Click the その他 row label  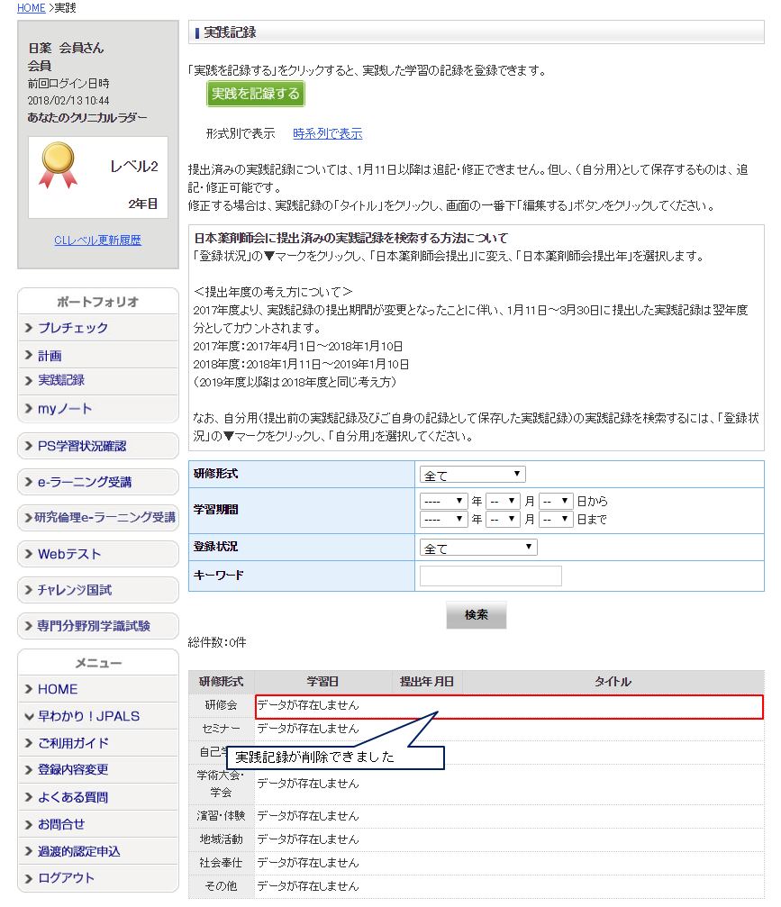[221, 886]
